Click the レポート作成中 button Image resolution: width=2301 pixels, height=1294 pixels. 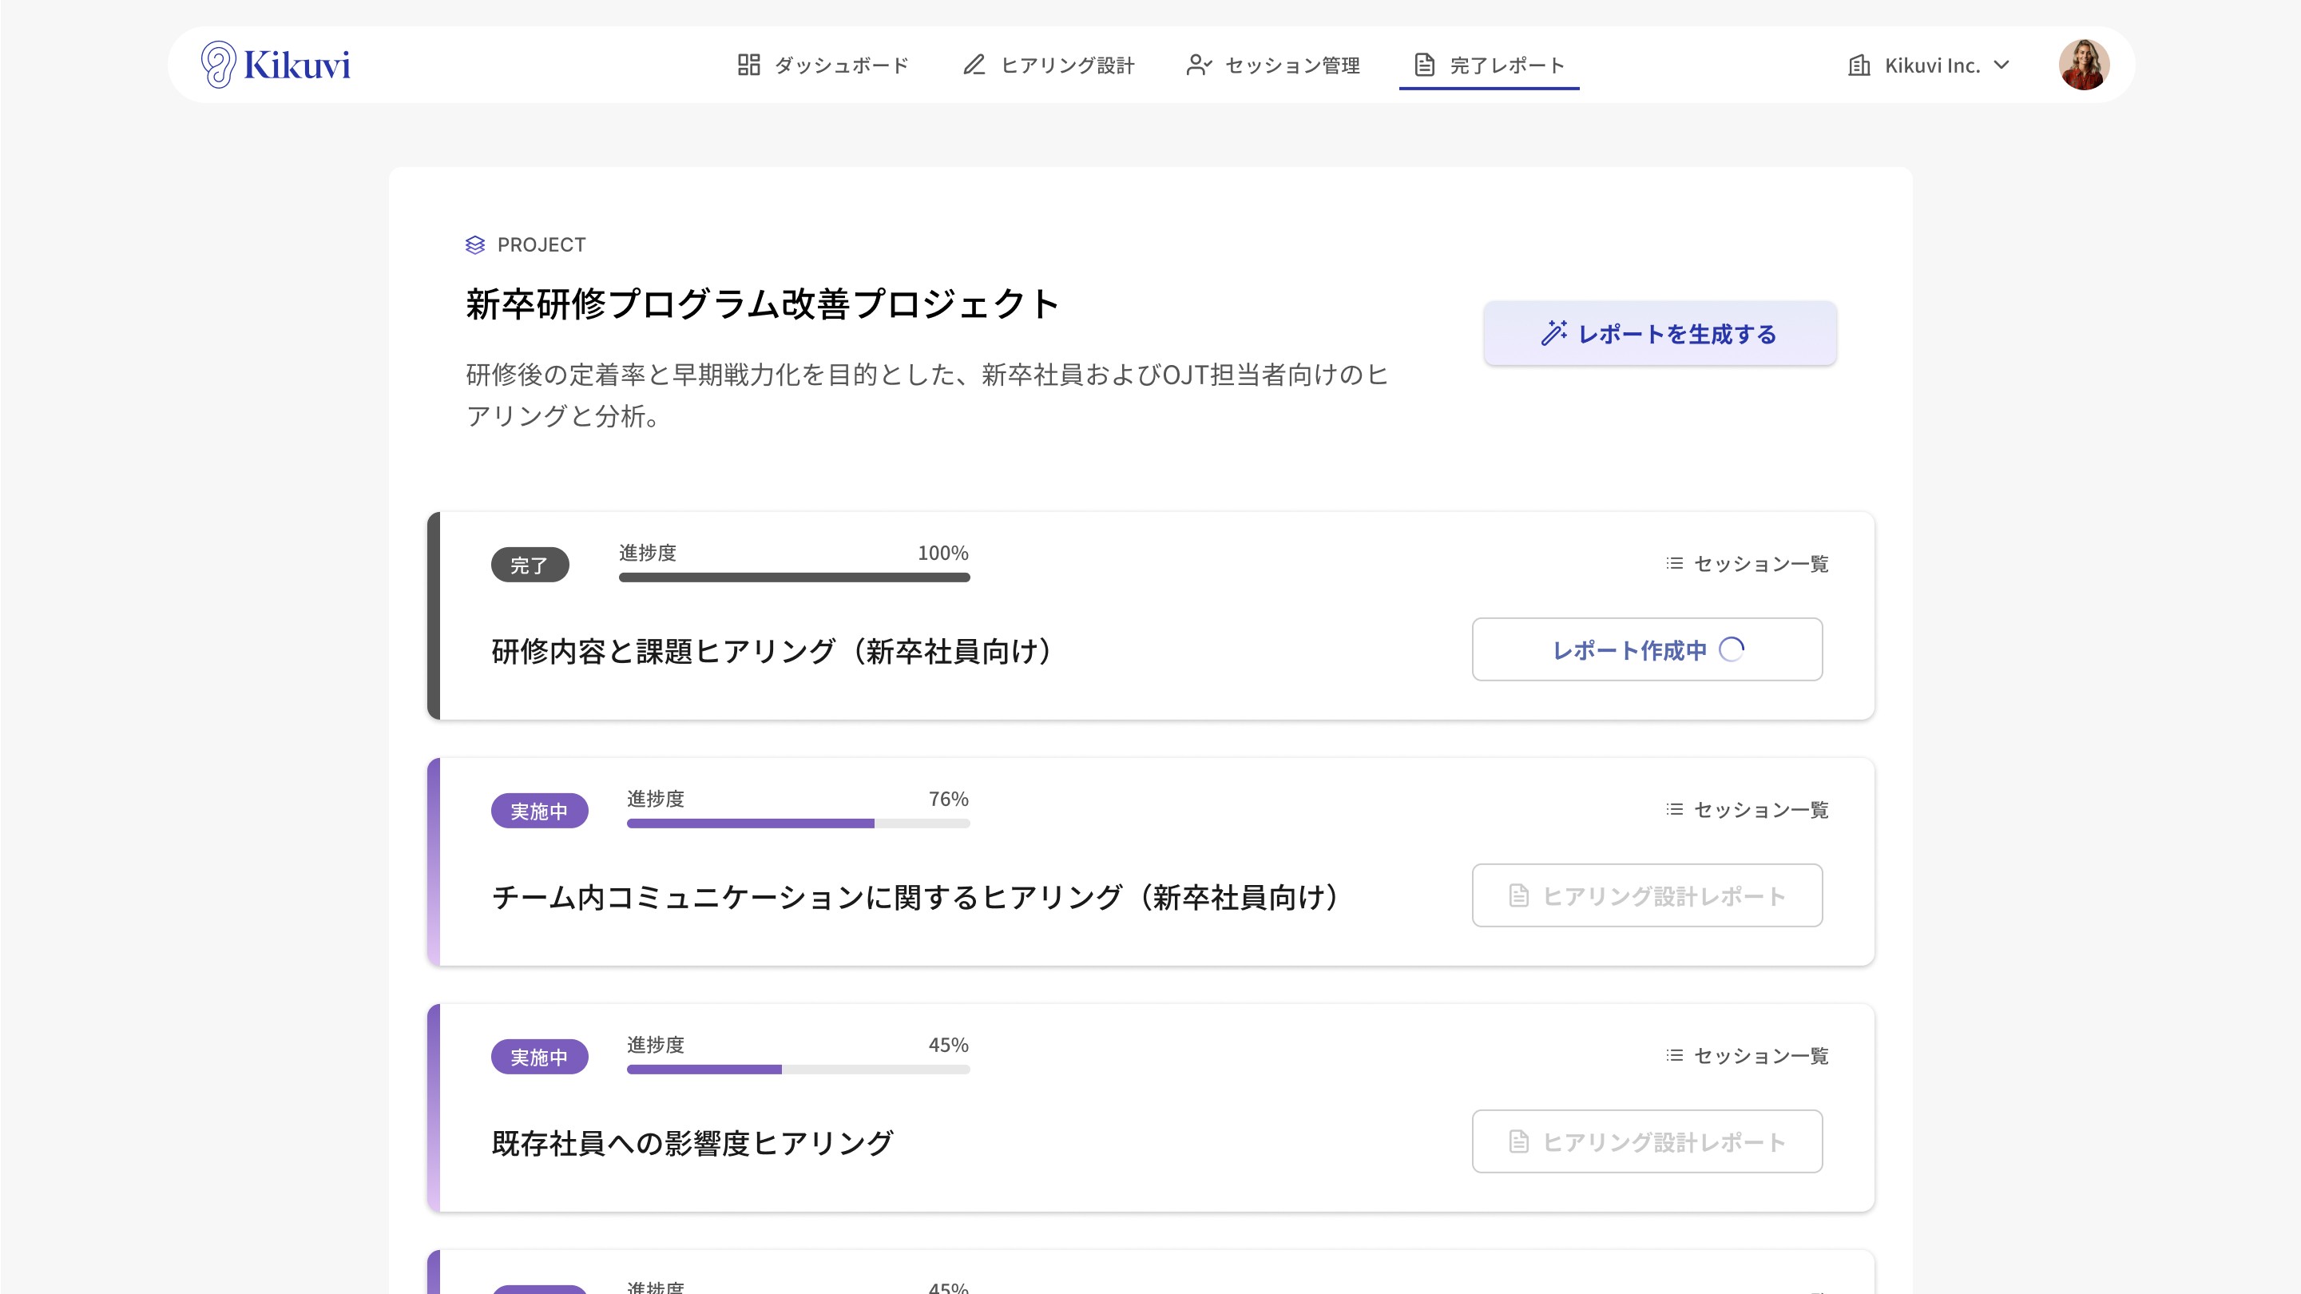(x=1646, y=649)
